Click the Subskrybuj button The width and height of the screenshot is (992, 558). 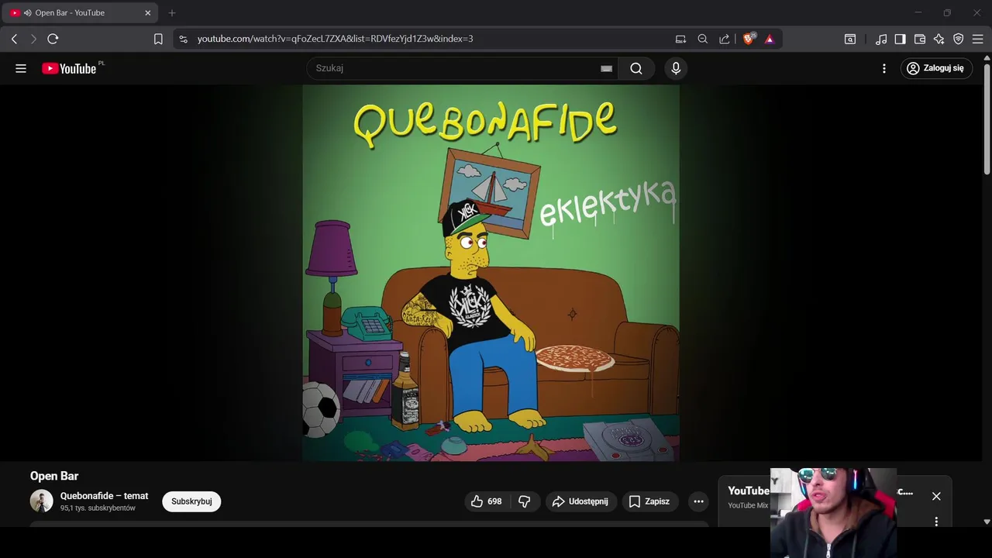click(x=191, y=501)
